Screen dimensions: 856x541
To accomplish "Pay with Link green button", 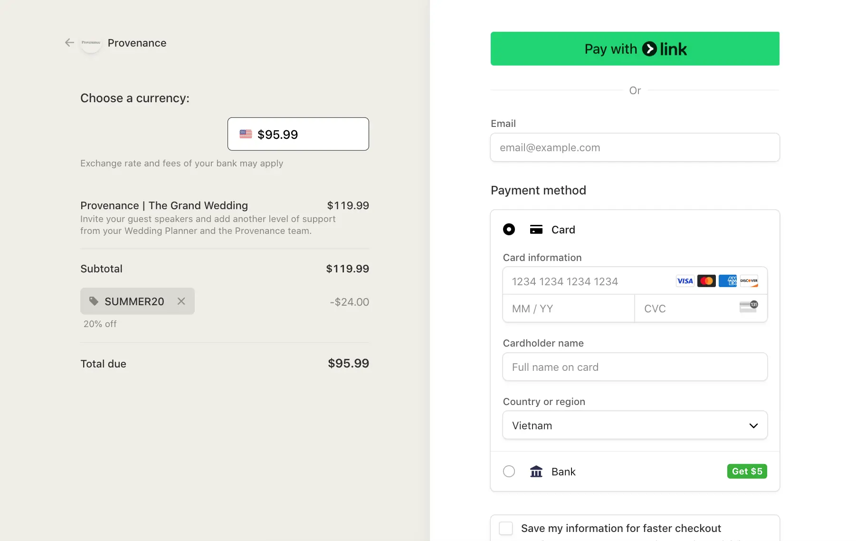I will 635,48.
